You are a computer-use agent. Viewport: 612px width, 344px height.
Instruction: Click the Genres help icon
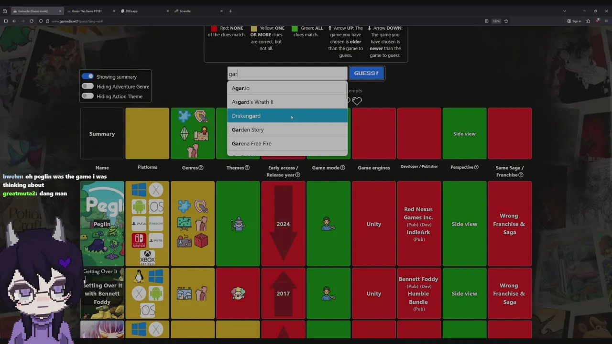pos(201,168)
